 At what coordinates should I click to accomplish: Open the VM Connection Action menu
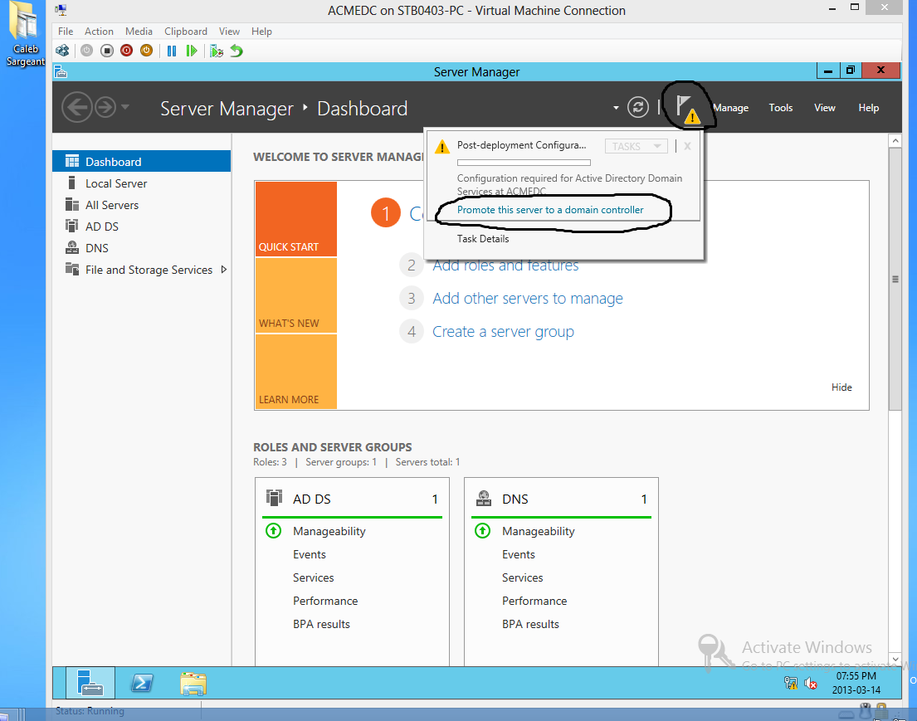pyautogui.click(x=99, y=31)
